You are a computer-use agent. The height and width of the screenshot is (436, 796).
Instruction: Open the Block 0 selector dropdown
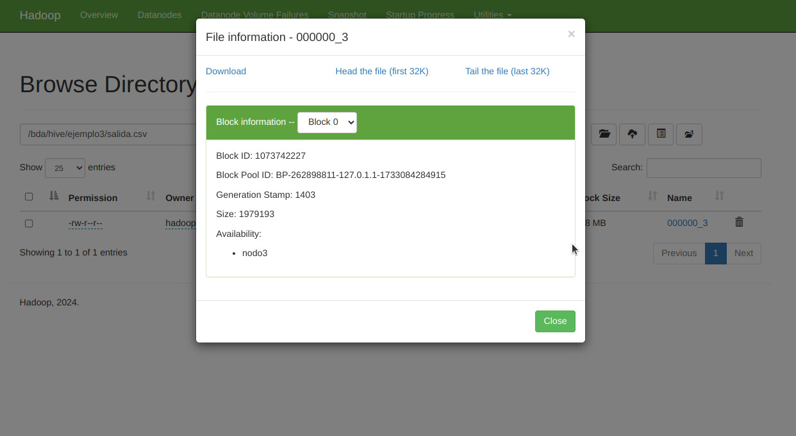click(x=327, y=122)
